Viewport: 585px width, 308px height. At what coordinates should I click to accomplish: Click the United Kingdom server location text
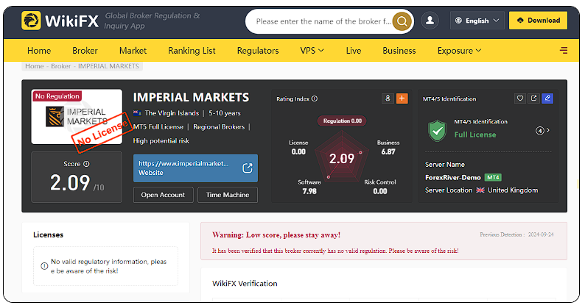(x=513, y=190)
